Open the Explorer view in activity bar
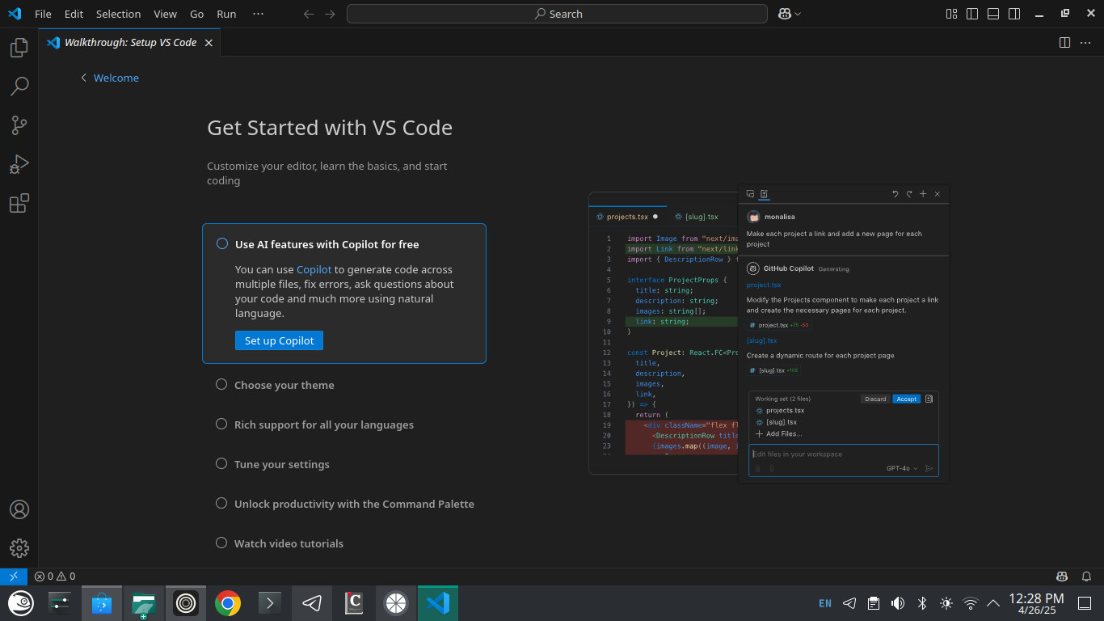 click(19, 48)
